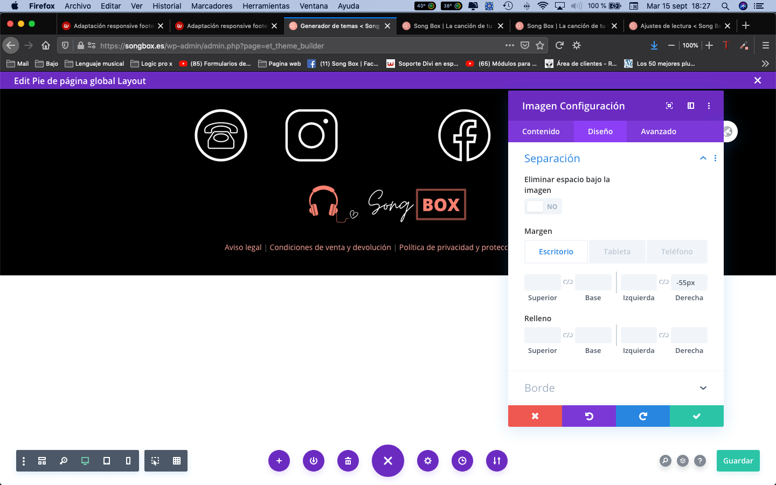Open page settings purple gear button

(428, 461)
